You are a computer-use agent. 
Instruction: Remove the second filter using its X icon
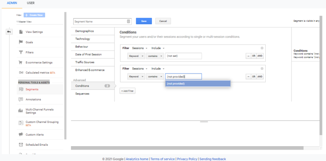(x=262, y=69)
